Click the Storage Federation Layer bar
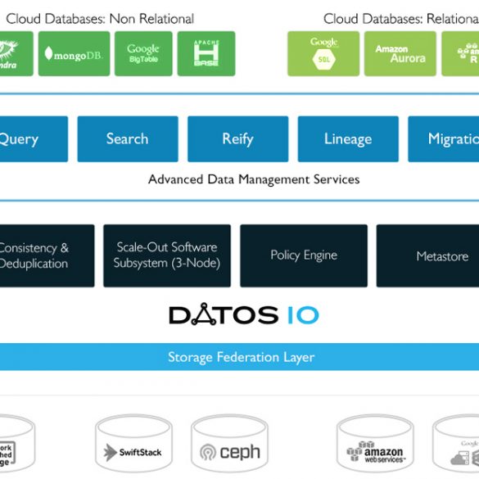Viewport: 479px width, 479px height. [239, 357]
